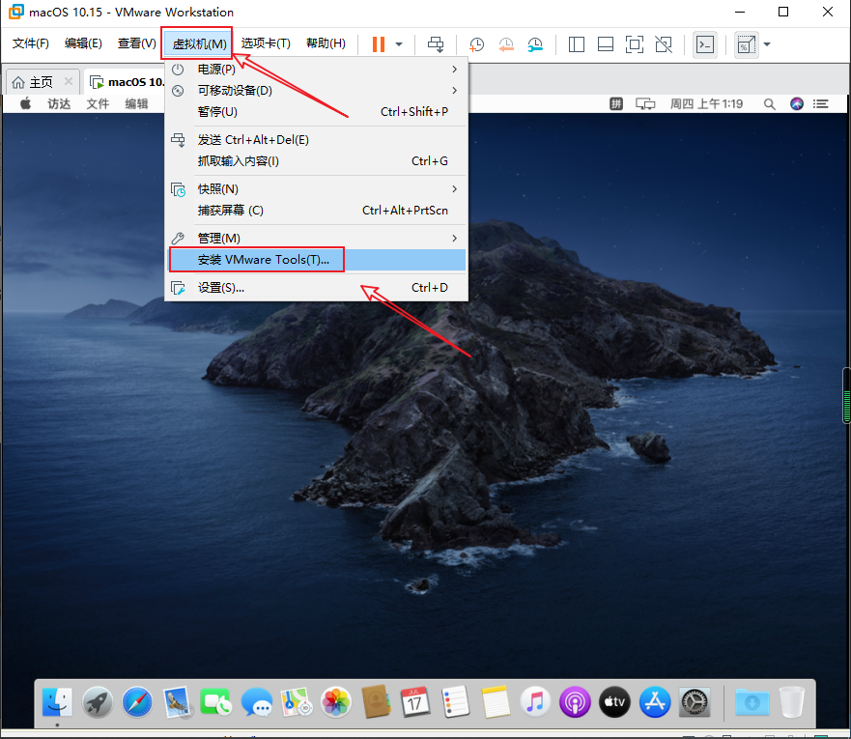This screenshot has height=739, width=851.
Task: Choose 暂停(U) from the menu
Action: 317,112
